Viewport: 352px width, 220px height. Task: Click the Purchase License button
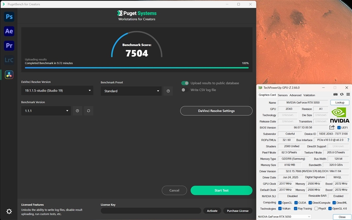(x=238, y=211)
